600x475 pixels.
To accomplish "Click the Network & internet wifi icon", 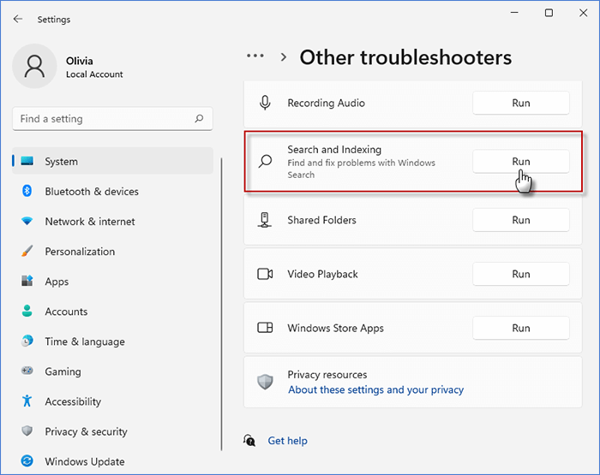I will (x=27, y=222).
